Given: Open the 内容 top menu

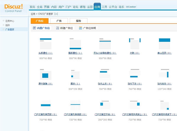Looking at the screenshot, I should click(x=54, y=7).
